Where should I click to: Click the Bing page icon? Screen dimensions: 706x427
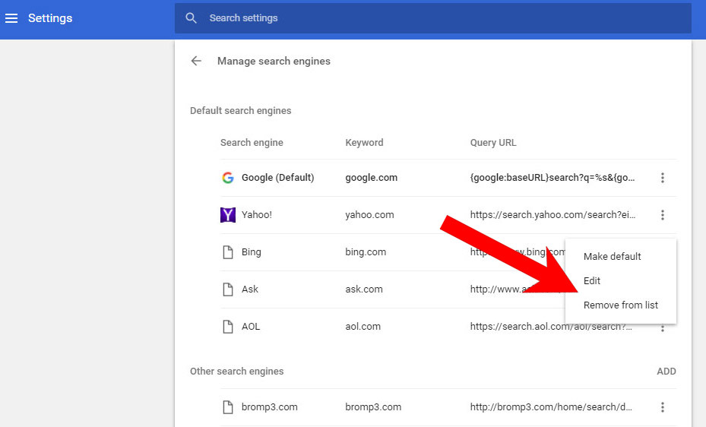pyautogui.click(x=228, y=252)
